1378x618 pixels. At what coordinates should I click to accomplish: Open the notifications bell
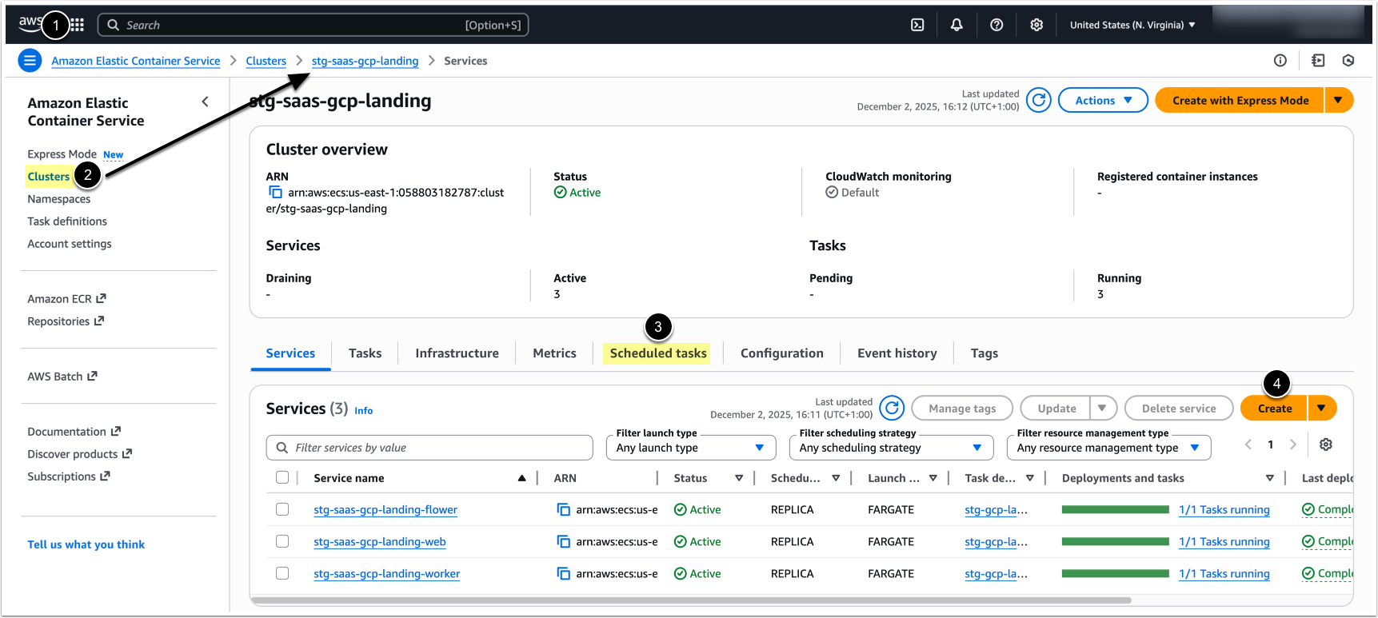pyautogui.click(x=957, y=25)
